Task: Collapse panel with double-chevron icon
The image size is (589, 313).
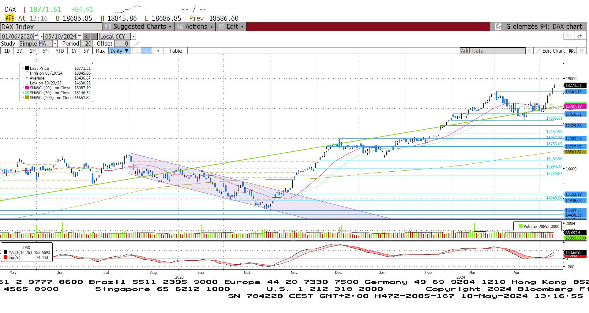Action: (x=529, y=51)
